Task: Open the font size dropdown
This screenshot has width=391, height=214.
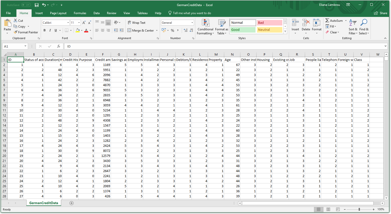Action: tap(79, 23)
